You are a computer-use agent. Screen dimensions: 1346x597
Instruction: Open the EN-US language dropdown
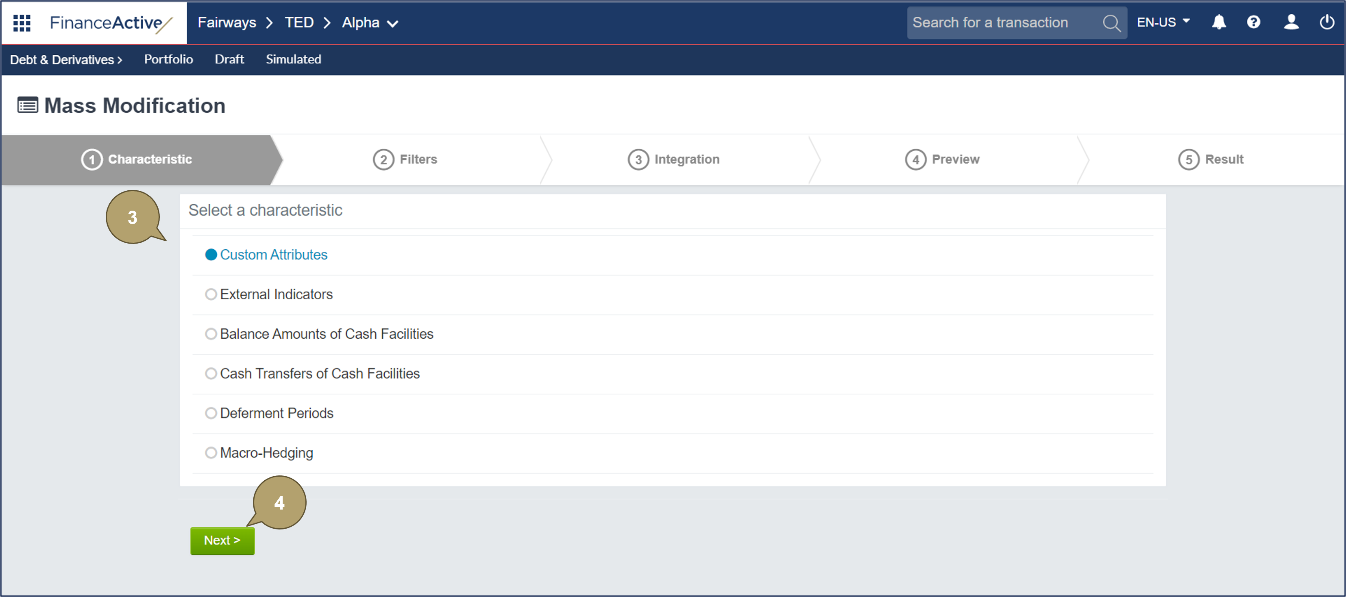click(1163, 22)
